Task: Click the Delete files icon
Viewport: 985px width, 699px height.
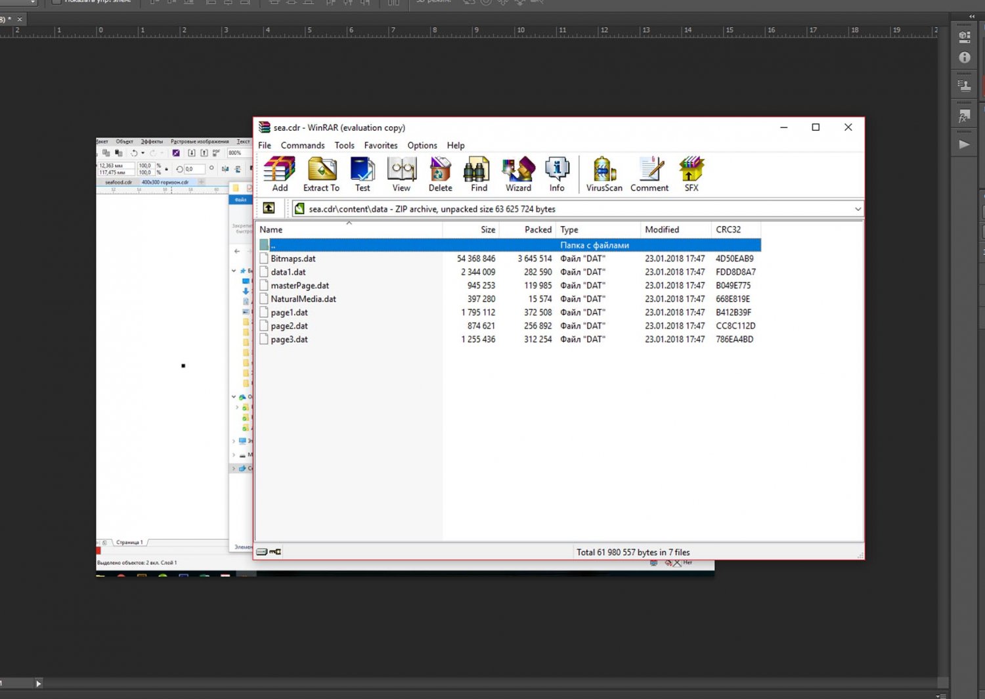Action: pos(440,173)
